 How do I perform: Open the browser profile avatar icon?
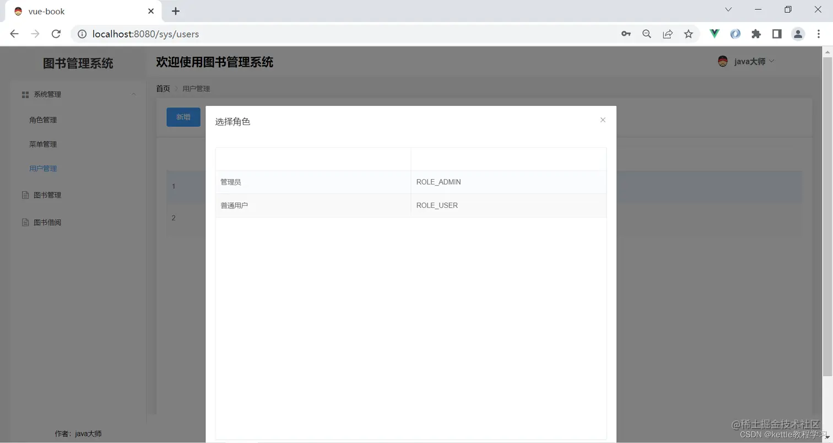tap(798, 34)
